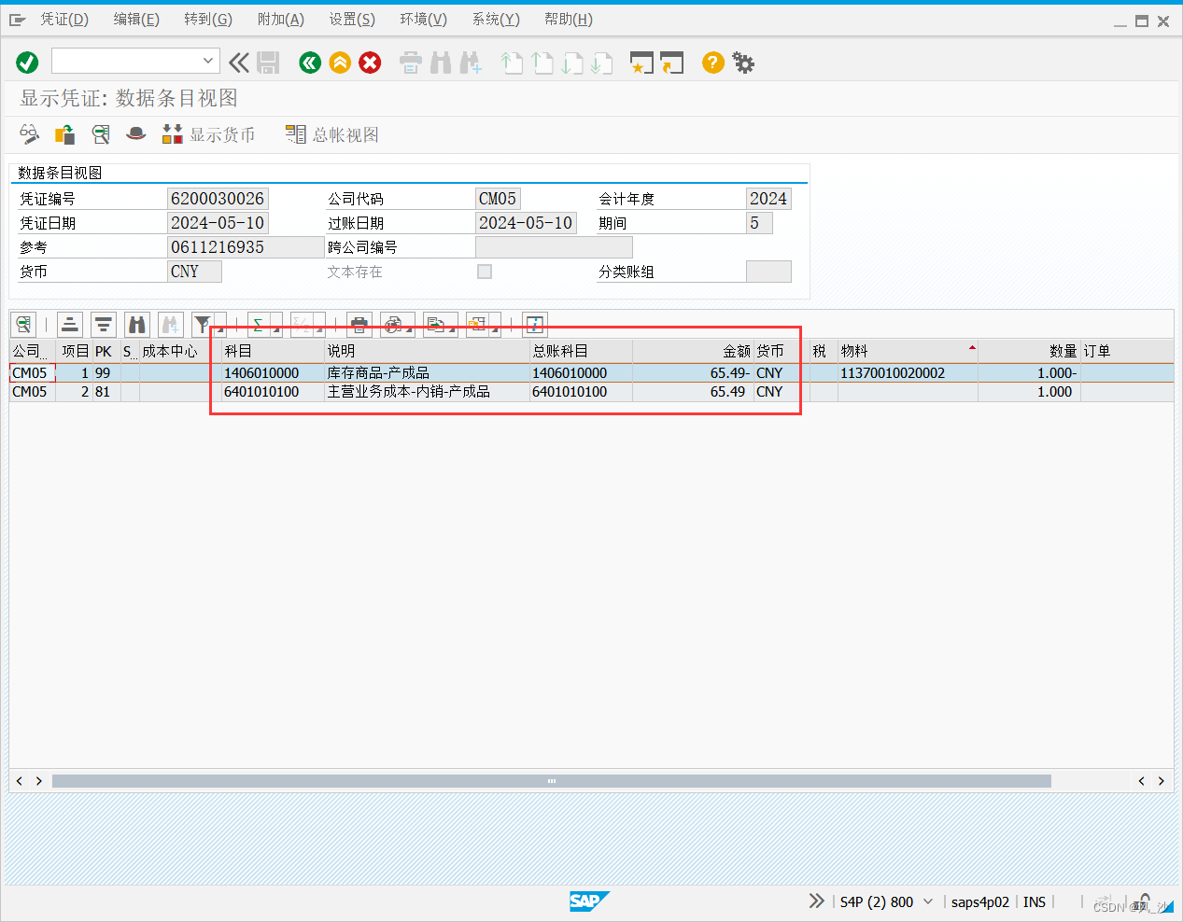This screenshot has width=1183, height=922.
Task: Click the green Continue (Enter) checkmark icon
Action: pos(27,62)
